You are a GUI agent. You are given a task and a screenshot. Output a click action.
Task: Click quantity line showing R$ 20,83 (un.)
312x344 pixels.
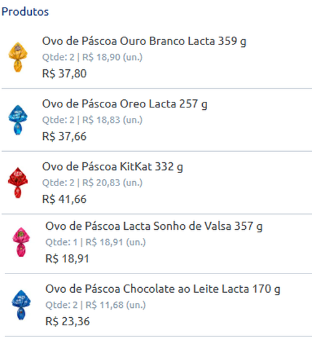[92, 183]
